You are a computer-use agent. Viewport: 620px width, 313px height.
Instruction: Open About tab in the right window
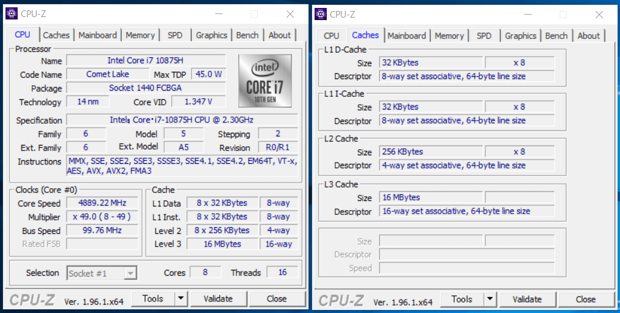[589, 35]
